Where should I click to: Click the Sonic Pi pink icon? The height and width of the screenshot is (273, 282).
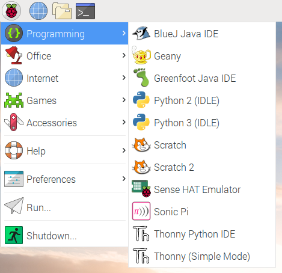pos(141,211)
